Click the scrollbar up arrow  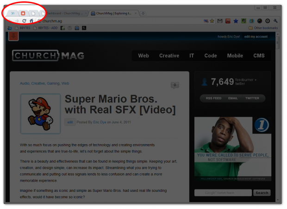[278, 34]
